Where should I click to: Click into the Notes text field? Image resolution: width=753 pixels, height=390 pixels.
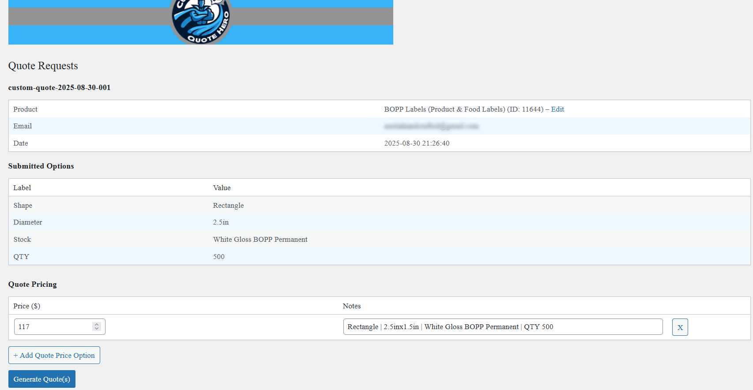point(502,327)
